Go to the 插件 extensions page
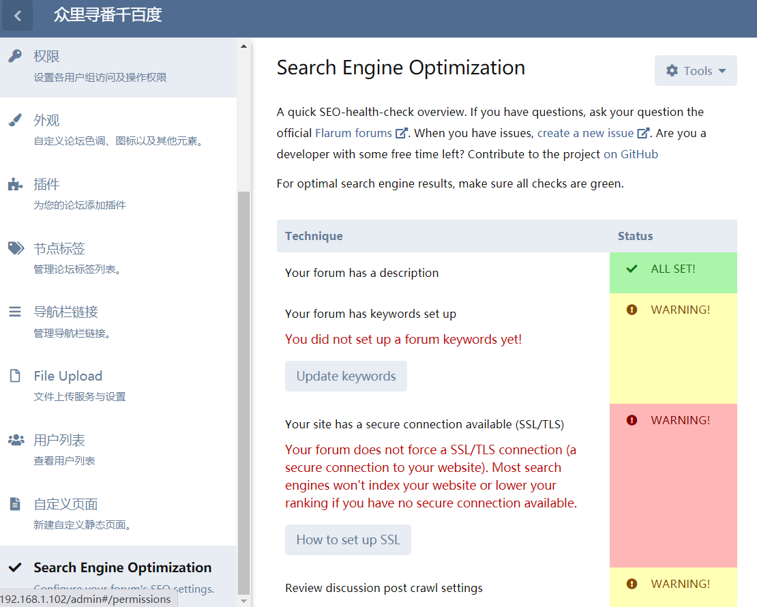The width and height of the screenshot is (757, 607). pos(46,185)
